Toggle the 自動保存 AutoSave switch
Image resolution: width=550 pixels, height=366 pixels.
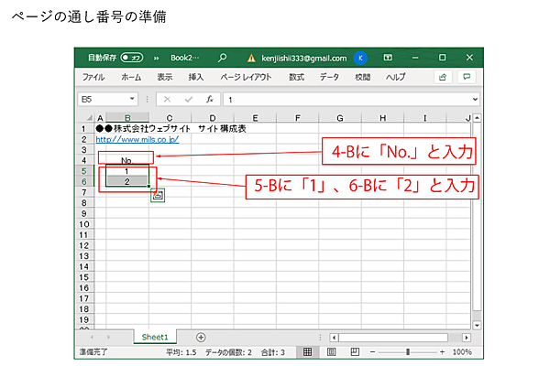[x=132, y=57]
